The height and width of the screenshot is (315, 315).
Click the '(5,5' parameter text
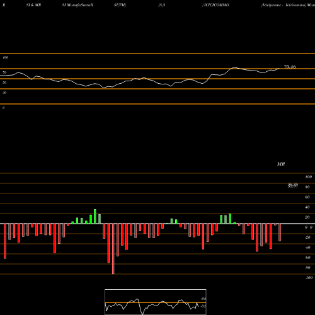162,5
